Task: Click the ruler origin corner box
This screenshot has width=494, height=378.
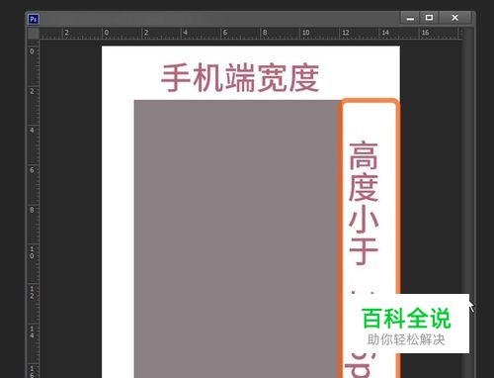Action: (34, 34)
